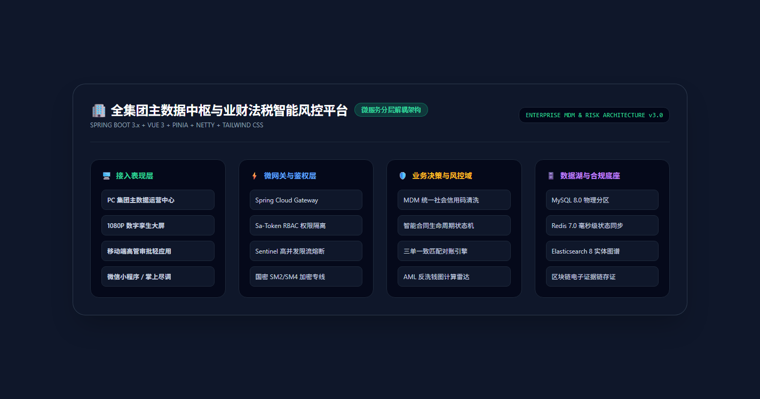Click the 接入表现层 column heading
The image size is (760, 399).
coord(134,176)
